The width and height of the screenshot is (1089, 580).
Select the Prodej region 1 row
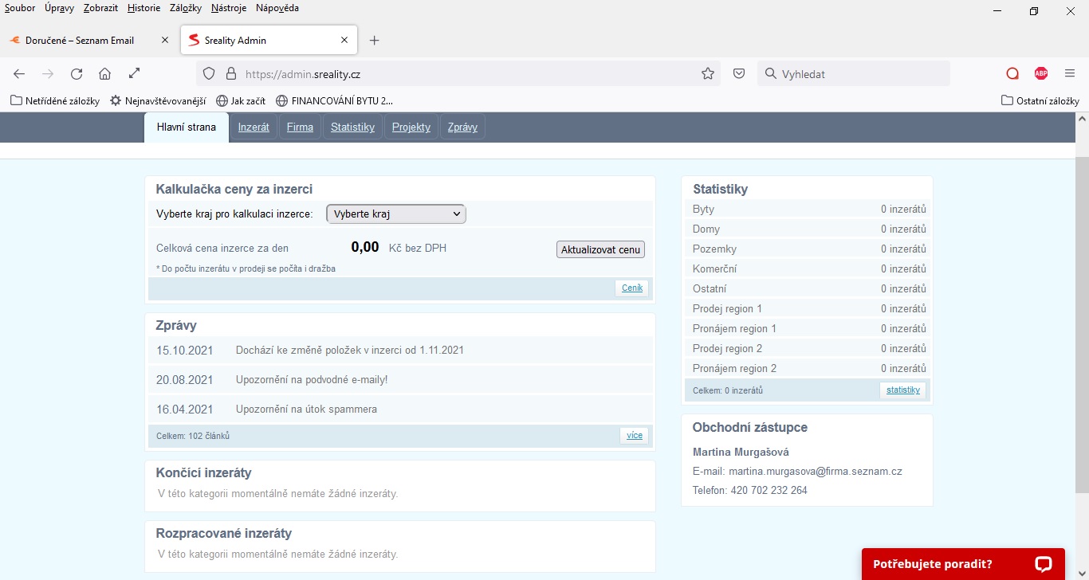tap(809, 308)
